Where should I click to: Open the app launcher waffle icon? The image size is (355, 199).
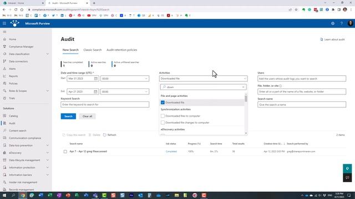[4, 23]
